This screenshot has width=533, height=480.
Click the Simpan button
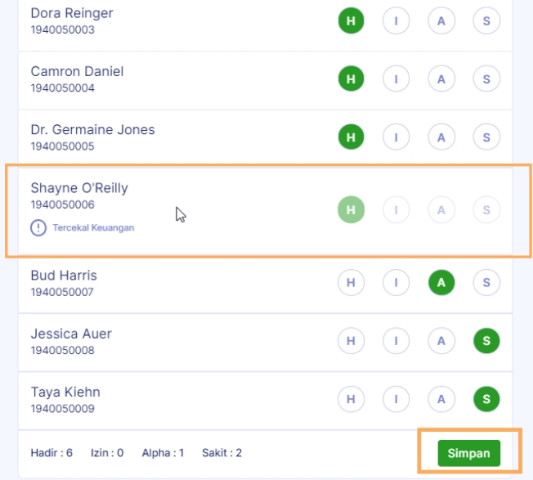pyautogui.click(x=468, y=453)
